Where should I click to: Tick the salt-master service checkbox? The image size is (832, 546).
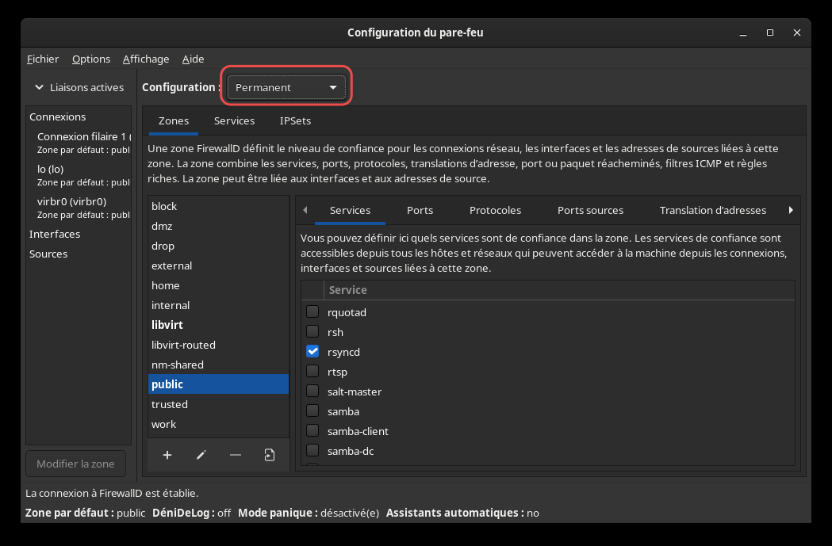click(312, 391)
